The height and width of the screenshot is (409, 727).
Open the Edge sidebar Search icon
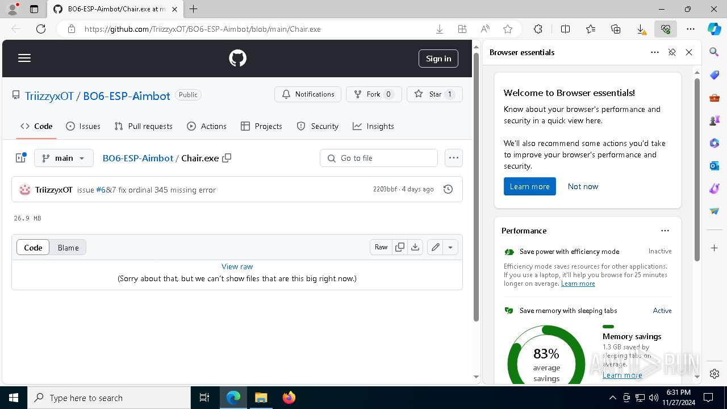pyautogui.click(x=715, y=52)
